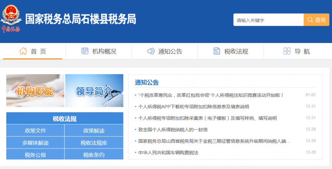
Task: Open the 机构概况 navigation tab
Action: pyautogui.click(x=99, y=51)
